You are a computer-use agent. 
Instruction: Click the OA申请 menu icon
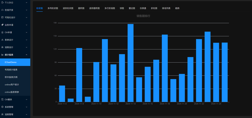point(2,32)
